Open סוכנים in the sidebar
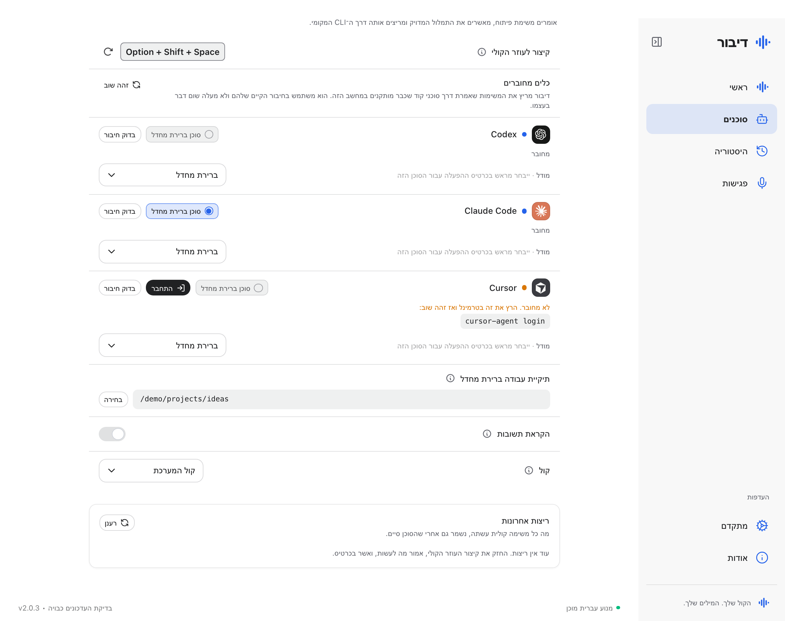 711,119
